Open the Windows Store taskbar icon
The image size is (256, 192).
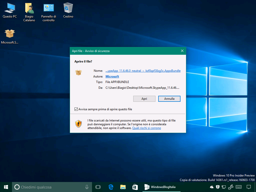[135, 187]
